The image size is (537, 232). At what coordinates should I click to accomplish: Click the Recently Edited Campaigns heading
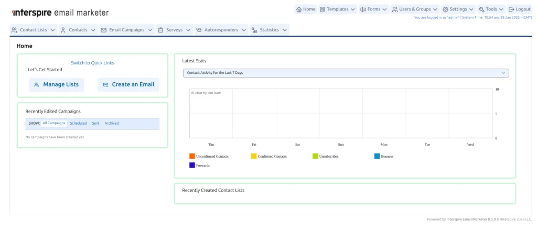pyautogui.click(x=53, y=112)
